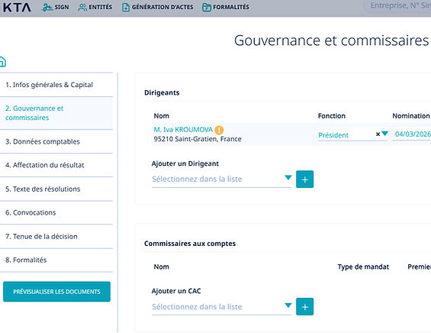
Task: Click the Dirigeants section heading
Action: (162, 92)
